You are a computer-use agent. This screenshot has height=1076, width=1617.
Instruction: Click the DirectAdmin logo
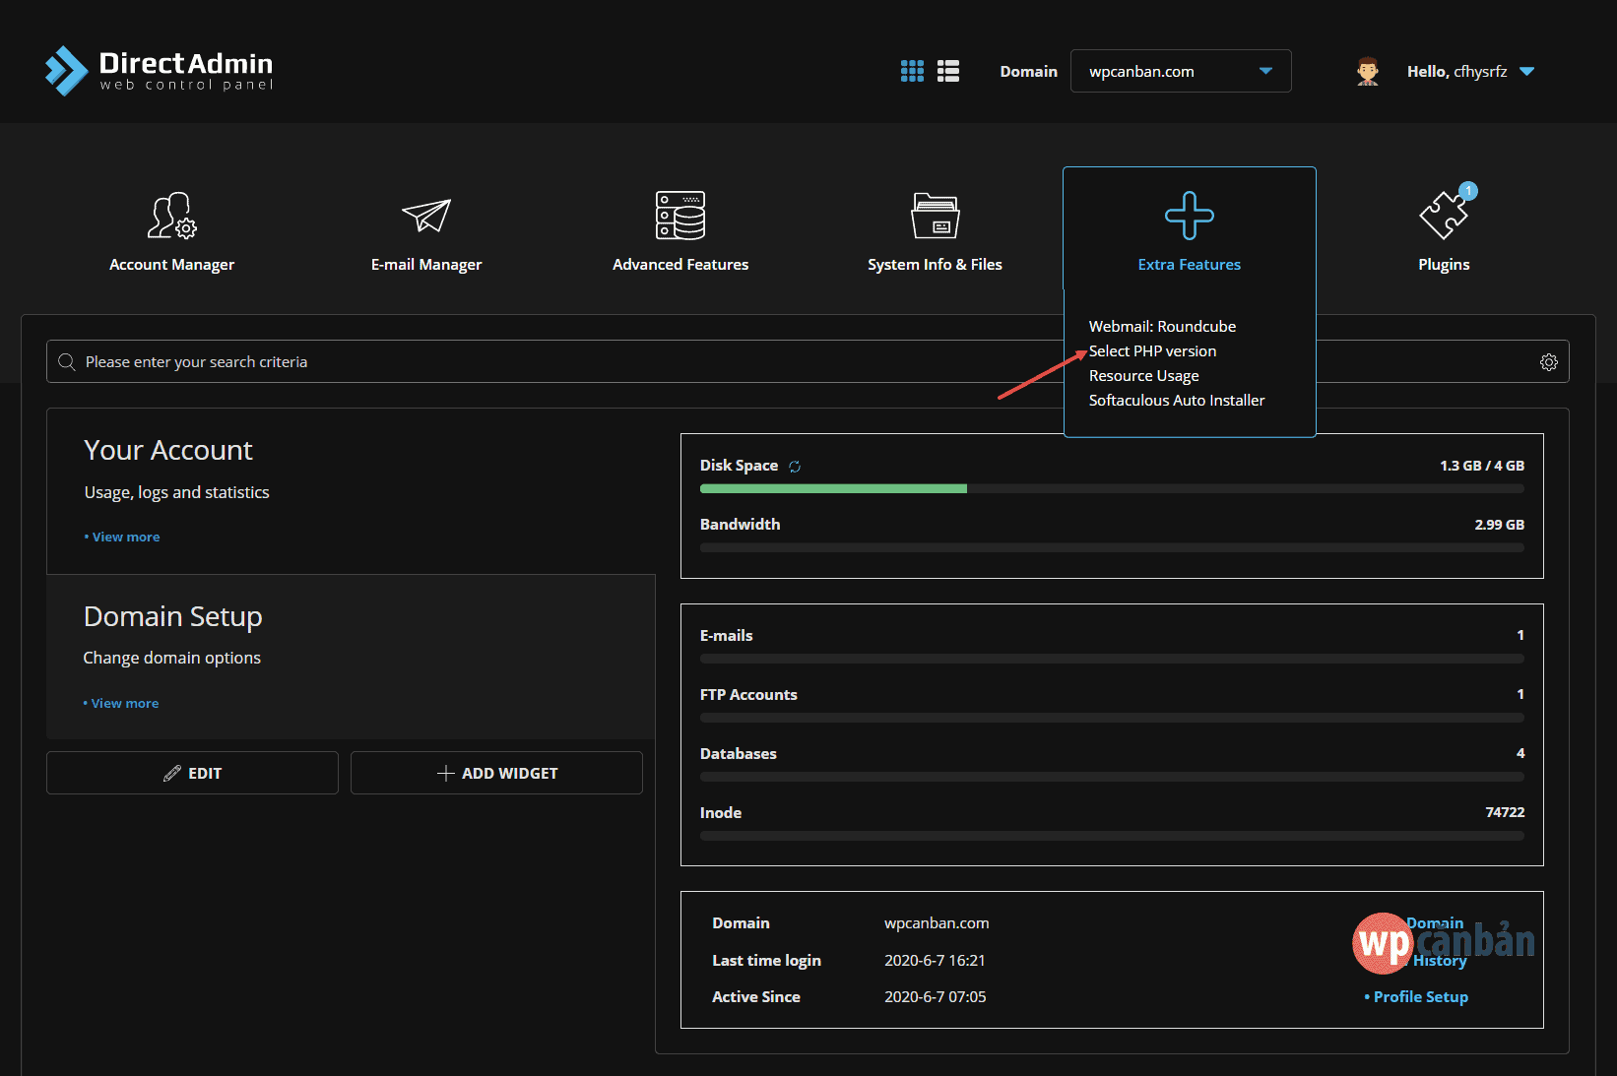pyautogui.click(x=158, y=69)
